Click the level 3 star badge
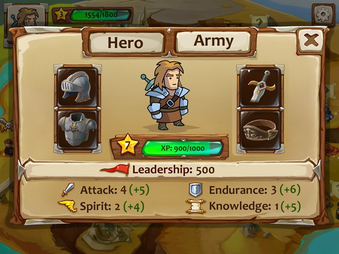Screen dimensions: 339x254 (61, 15)
